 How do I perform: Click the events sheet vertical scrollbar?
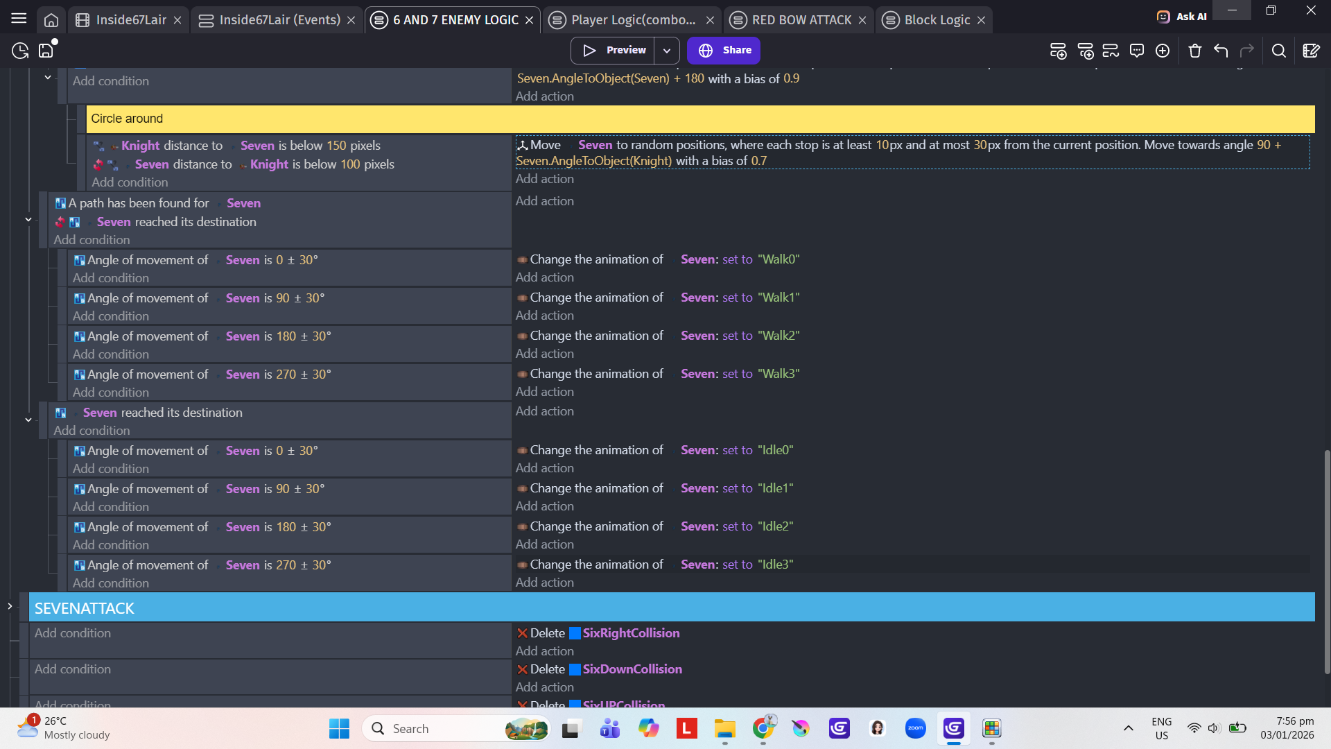click(1327, 562)
